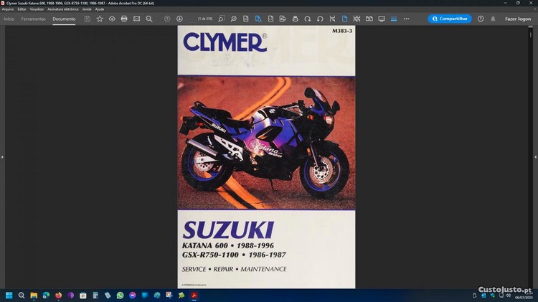Go to previous page up arrow
This screenshot has height=302, width=538.
point(167,19)
